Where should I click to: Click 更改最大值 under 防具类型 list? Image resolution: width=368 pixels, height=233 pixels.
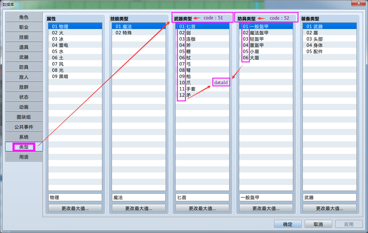[x=266, y=208]
